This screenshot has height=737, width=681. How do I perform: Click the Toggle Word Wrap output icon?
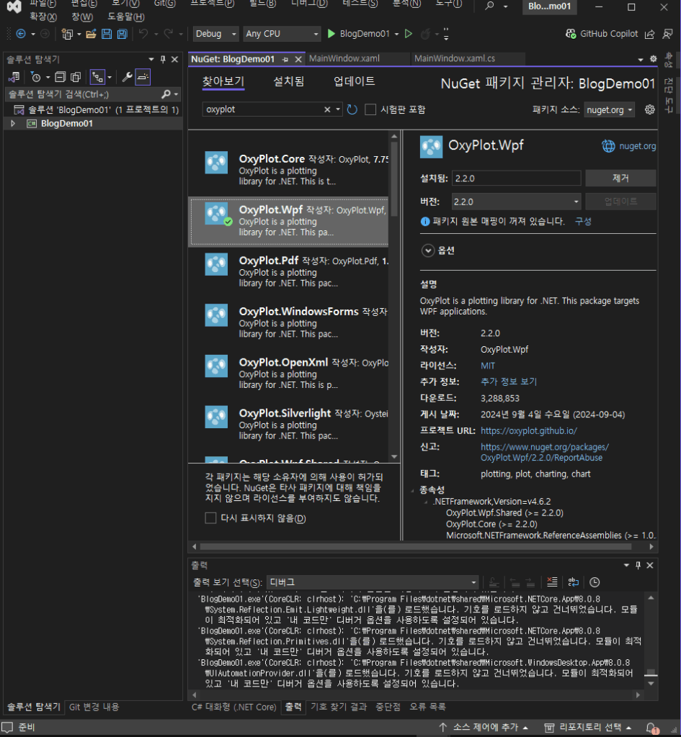coord(573,582)
